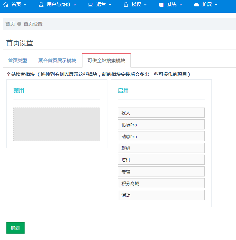
Task: Open the 系统 menu chevron
Action: [x=181, y=5]
